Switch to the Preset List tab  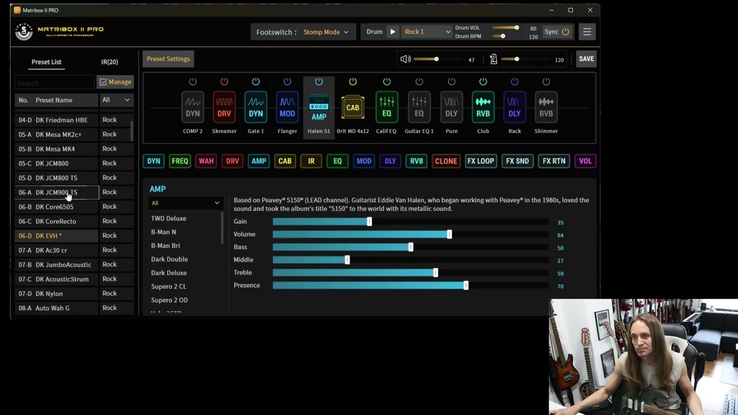tap(46, 62)
